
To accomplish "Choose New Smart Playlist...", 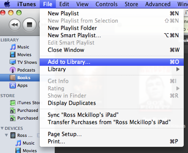I will pos(112,35).
